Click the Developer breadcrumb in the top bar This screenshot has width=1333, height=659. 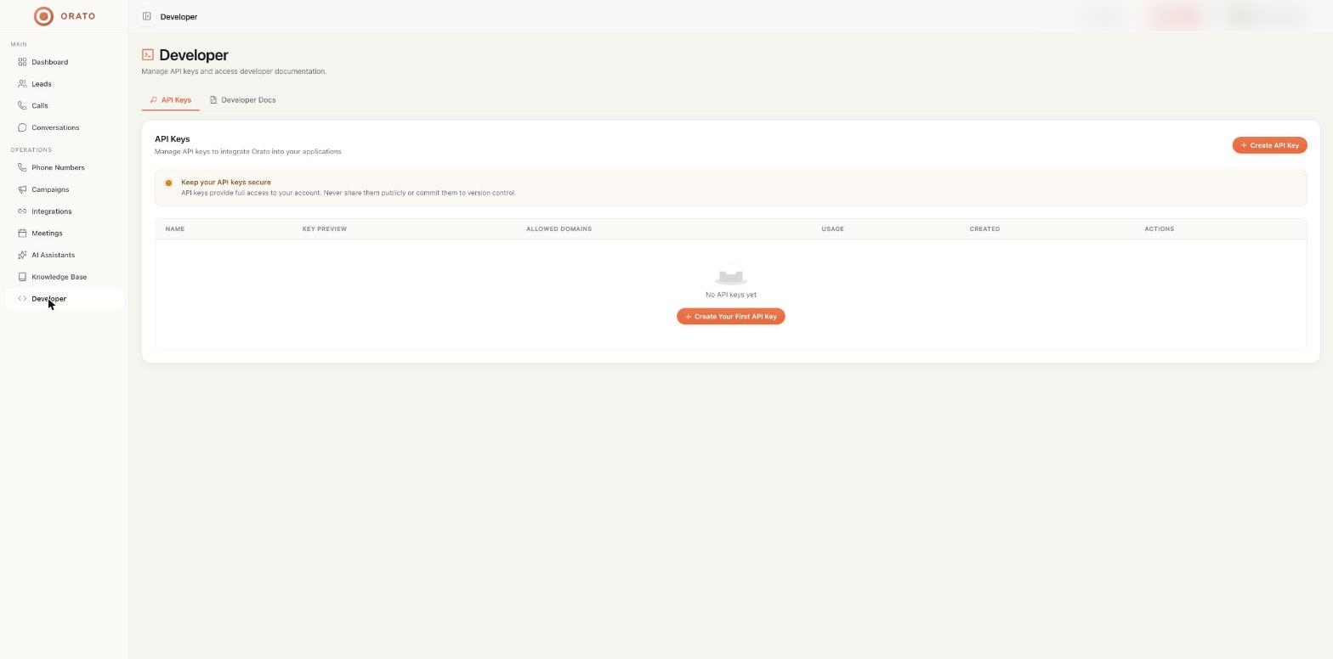179,17
